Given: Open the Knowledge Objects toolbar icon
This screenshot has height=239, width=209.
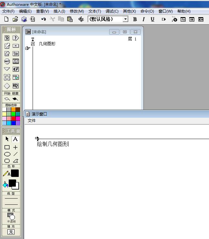Looking at the screenshot, I should coord(201,19).
